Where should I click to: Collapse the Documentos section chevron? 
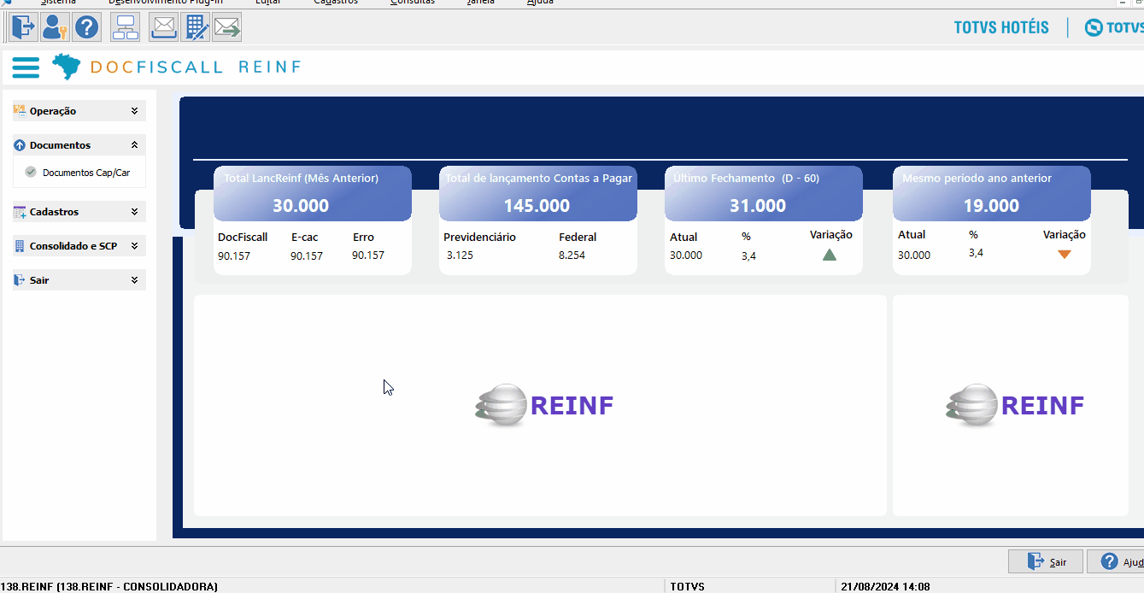(x=134, y=145)
